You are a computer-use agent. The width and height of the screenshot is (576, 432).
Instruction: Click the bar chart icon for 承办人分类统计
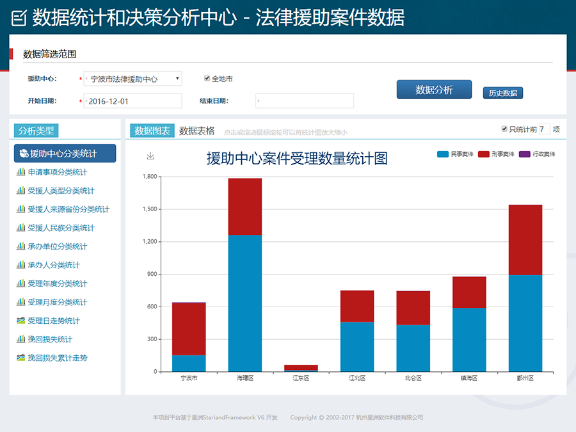click(x=21, y=265)
